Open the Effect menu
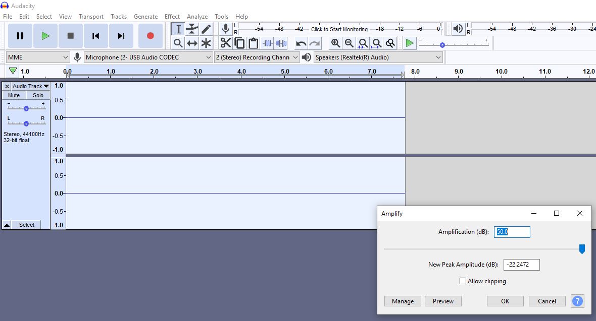 [x=172, y=17]
